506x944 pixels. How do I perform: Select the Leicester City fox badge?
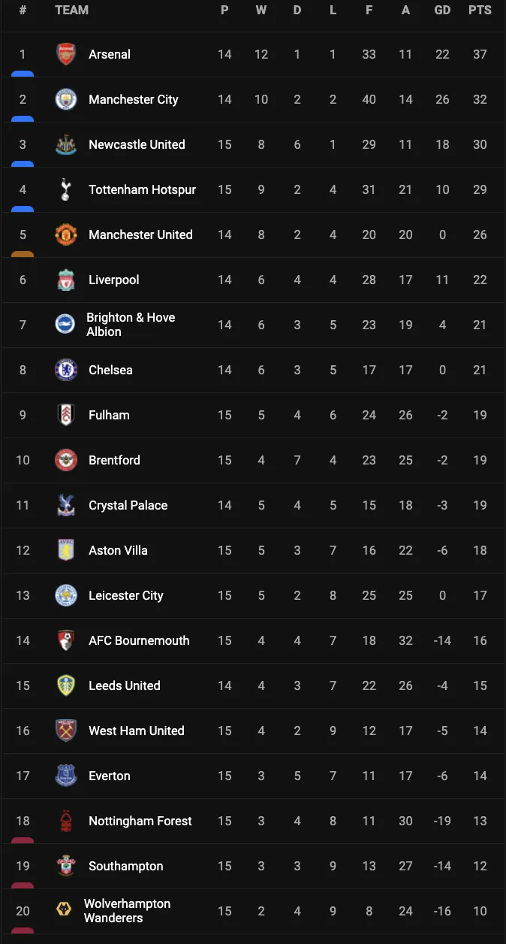(x=66, y=595)
